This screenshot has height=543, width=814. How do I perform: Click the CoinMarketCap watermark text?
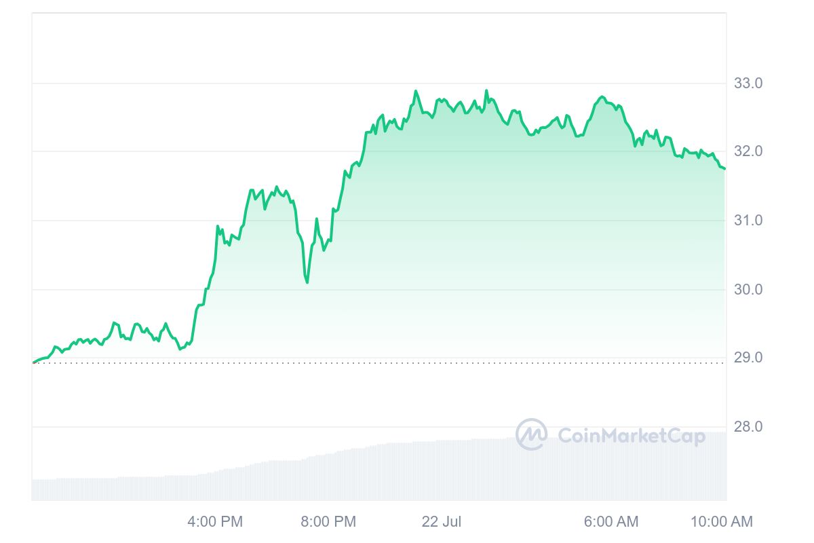(x=631, y=436)
